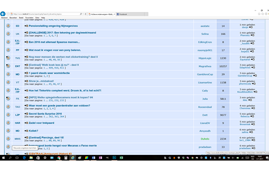
Task: Click the browser back arrow button
Action: tap(3, 14)
